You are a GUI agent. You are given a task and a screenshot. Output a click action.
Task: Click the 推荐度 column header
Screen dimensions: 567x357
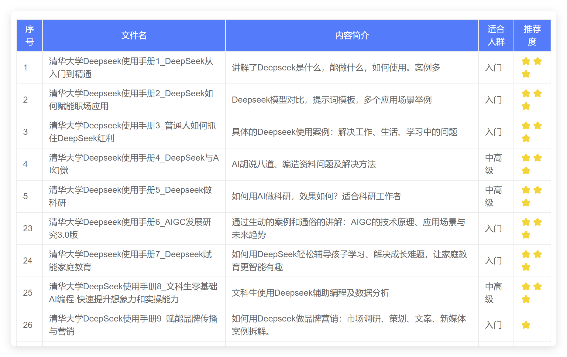coord(532,36)
